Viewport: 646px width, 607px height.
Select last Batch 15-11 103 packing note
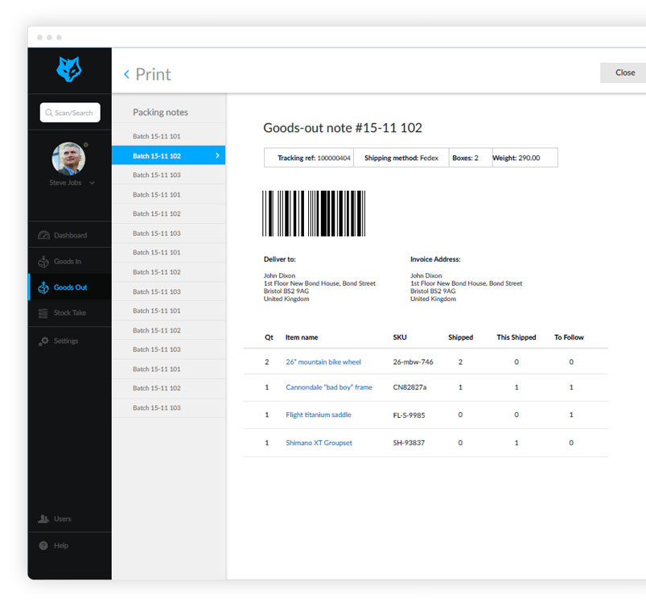click(x=157, y=408)
